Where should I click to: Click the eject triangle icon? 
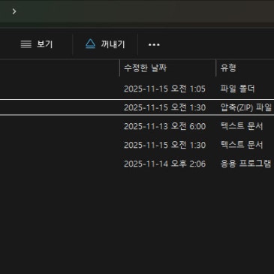point(90,44)
